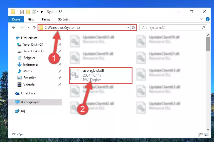This screenshot has height=142, width=214.
Task: Click the pin icon next to İndirmeler
Action: (x=60, y=64)
